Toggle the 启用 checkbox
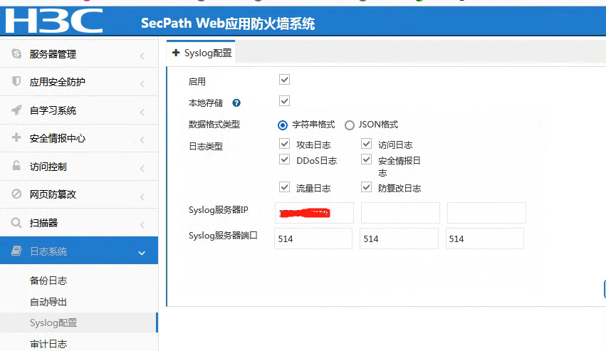 coord(284,80)
